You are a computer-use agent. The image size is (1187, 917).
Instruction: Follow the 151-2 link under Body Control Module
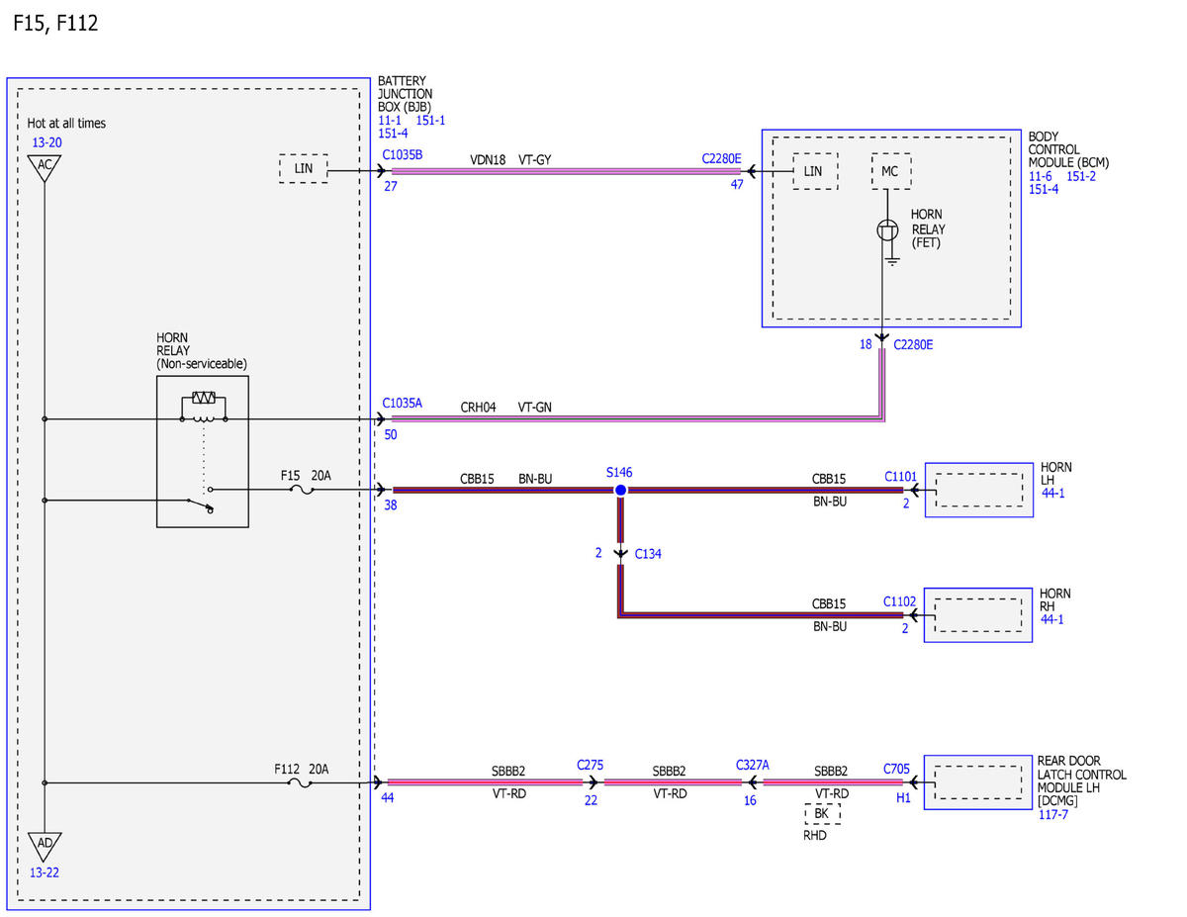[1081, 175]
